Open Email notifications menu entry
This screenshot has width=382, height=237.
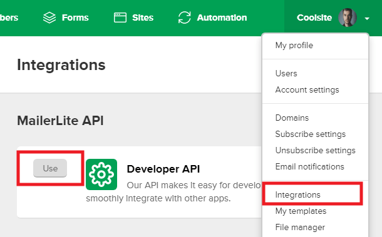[x=309, y=167]
